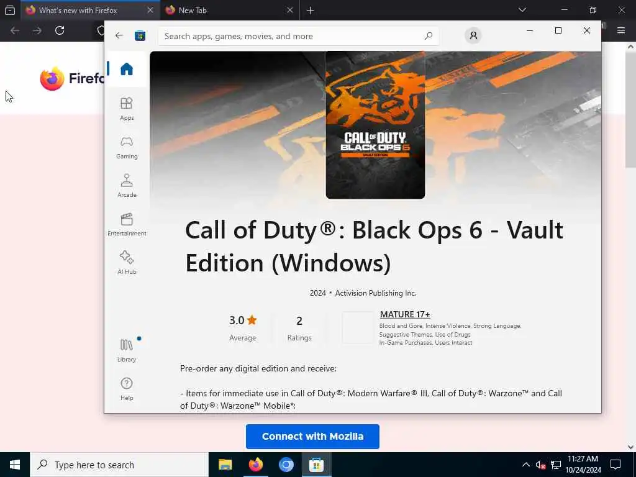Screen dimensions: 636x477
Task: Click the Microsoft Store logo icon
Action: pyautogui.click(x=140, y=35)
